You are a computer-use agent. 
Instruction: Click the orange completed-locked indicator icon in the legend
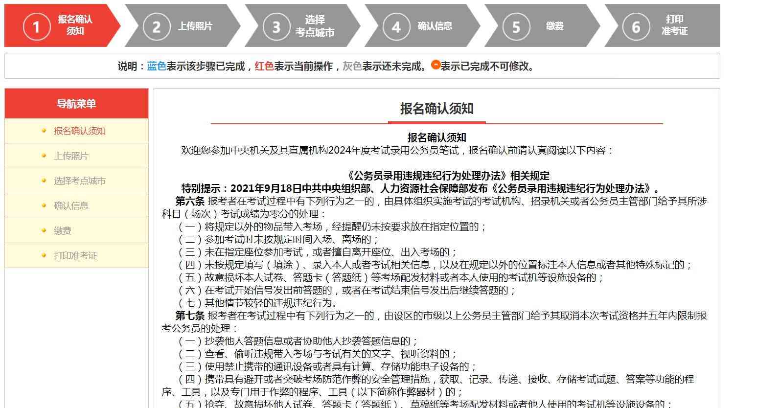click(x=436, y=64)
